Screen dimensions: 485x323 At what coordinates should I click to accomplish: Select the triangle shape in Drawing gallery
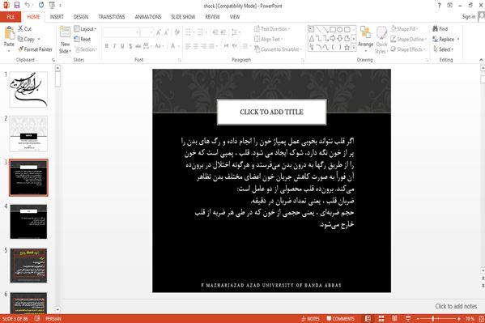click(312, 38)
